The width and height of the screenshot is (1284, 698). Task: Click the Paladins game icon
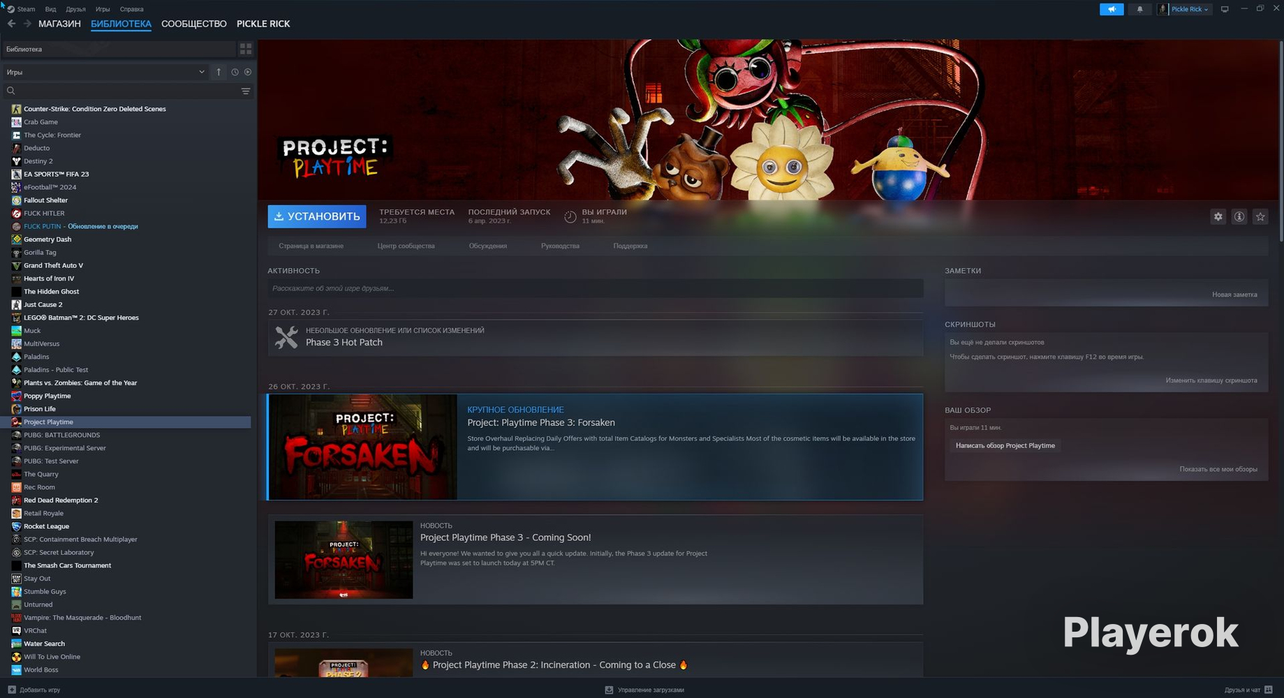[16, 357]
